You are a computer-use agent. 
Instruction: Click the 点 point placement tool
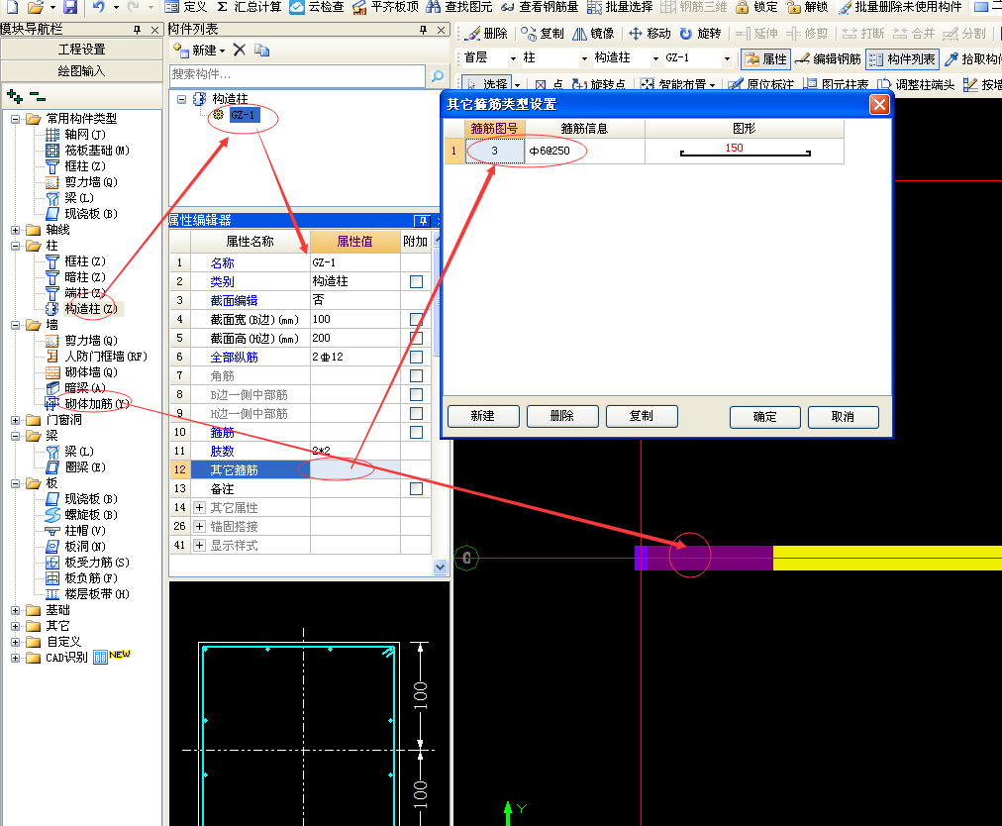pyautogui.click(x=549, y=84)
